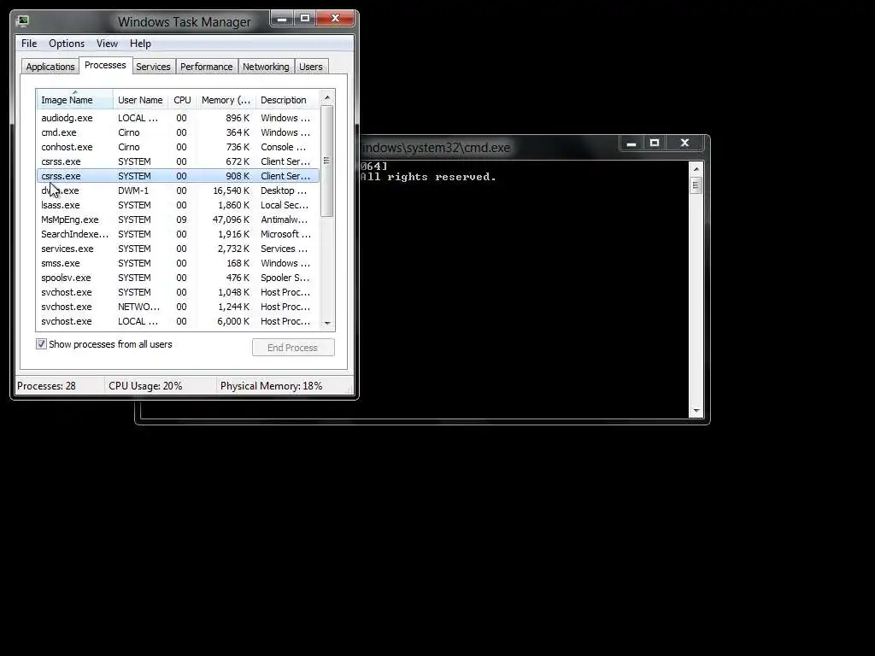Screen dimensions: 875x656
Task: Select the spoolsv.exe process
Action: (178, 278)
